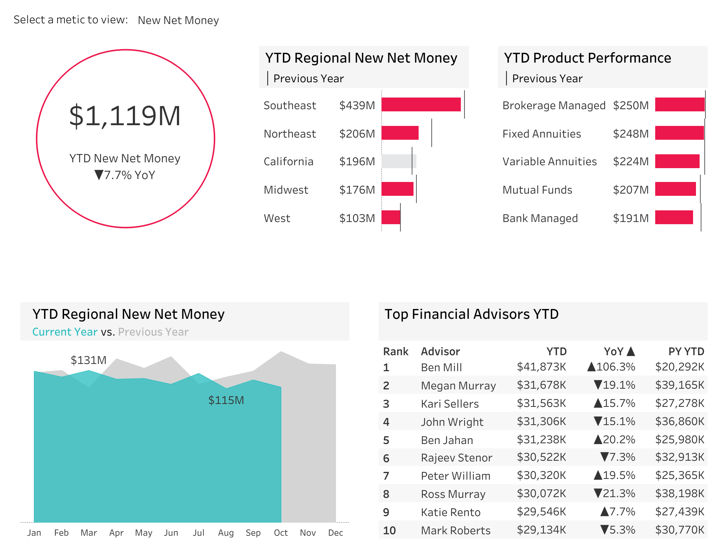
Task: Select the Mutual Funds product bar
Action: pos(676,189)
